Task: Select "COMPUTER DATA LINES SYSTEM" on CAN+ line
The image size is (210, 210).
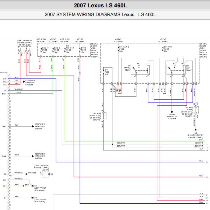Action: click(40, 126)
